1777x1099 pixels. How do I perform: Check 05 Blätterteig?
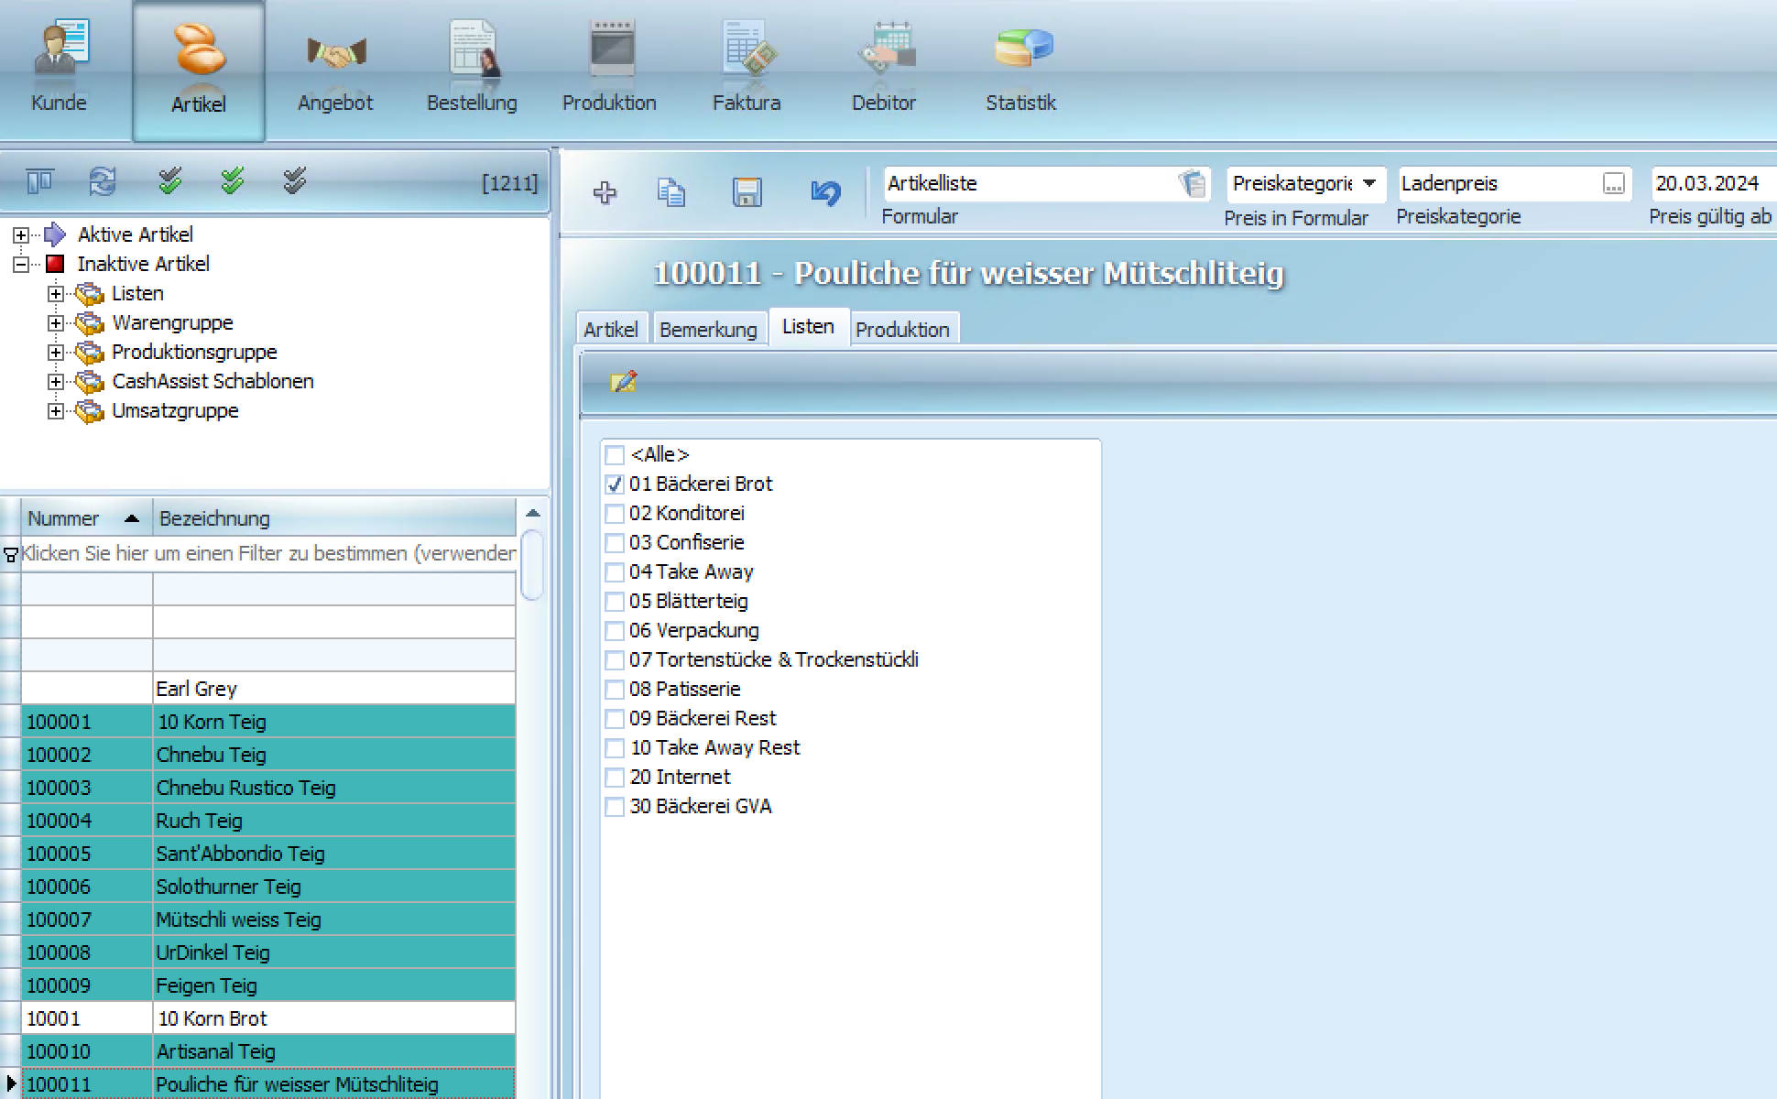point(615,601)
